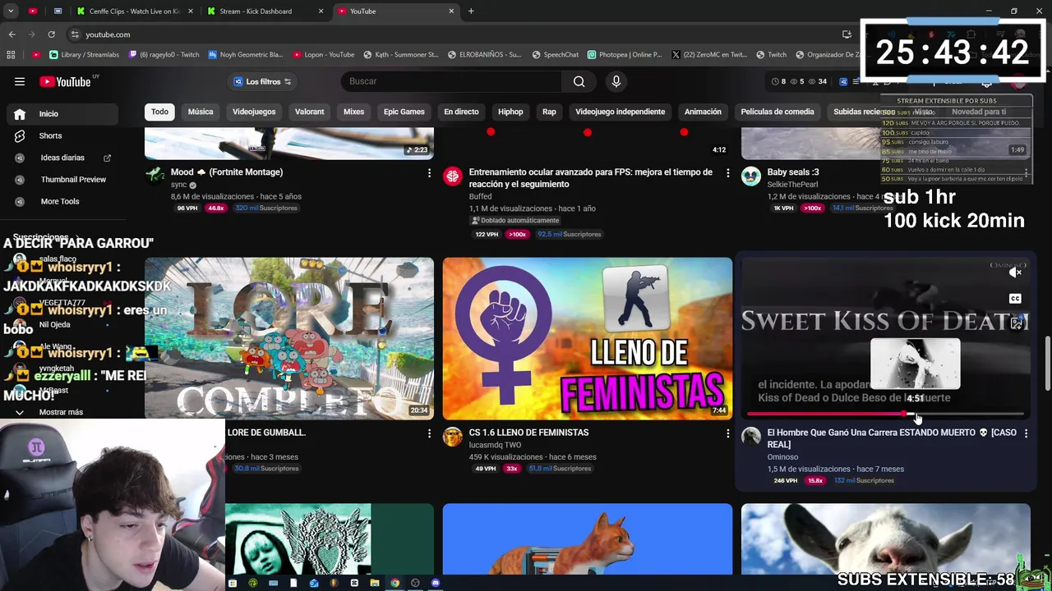Open options menu for Mood Fortnite Montage

pos(429,173)
